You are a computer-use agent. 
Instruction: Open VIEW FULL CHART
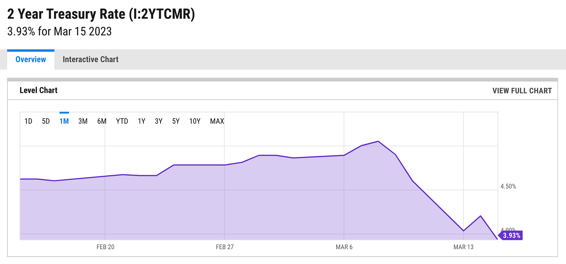pyautogui.click(x=522, y=90)
